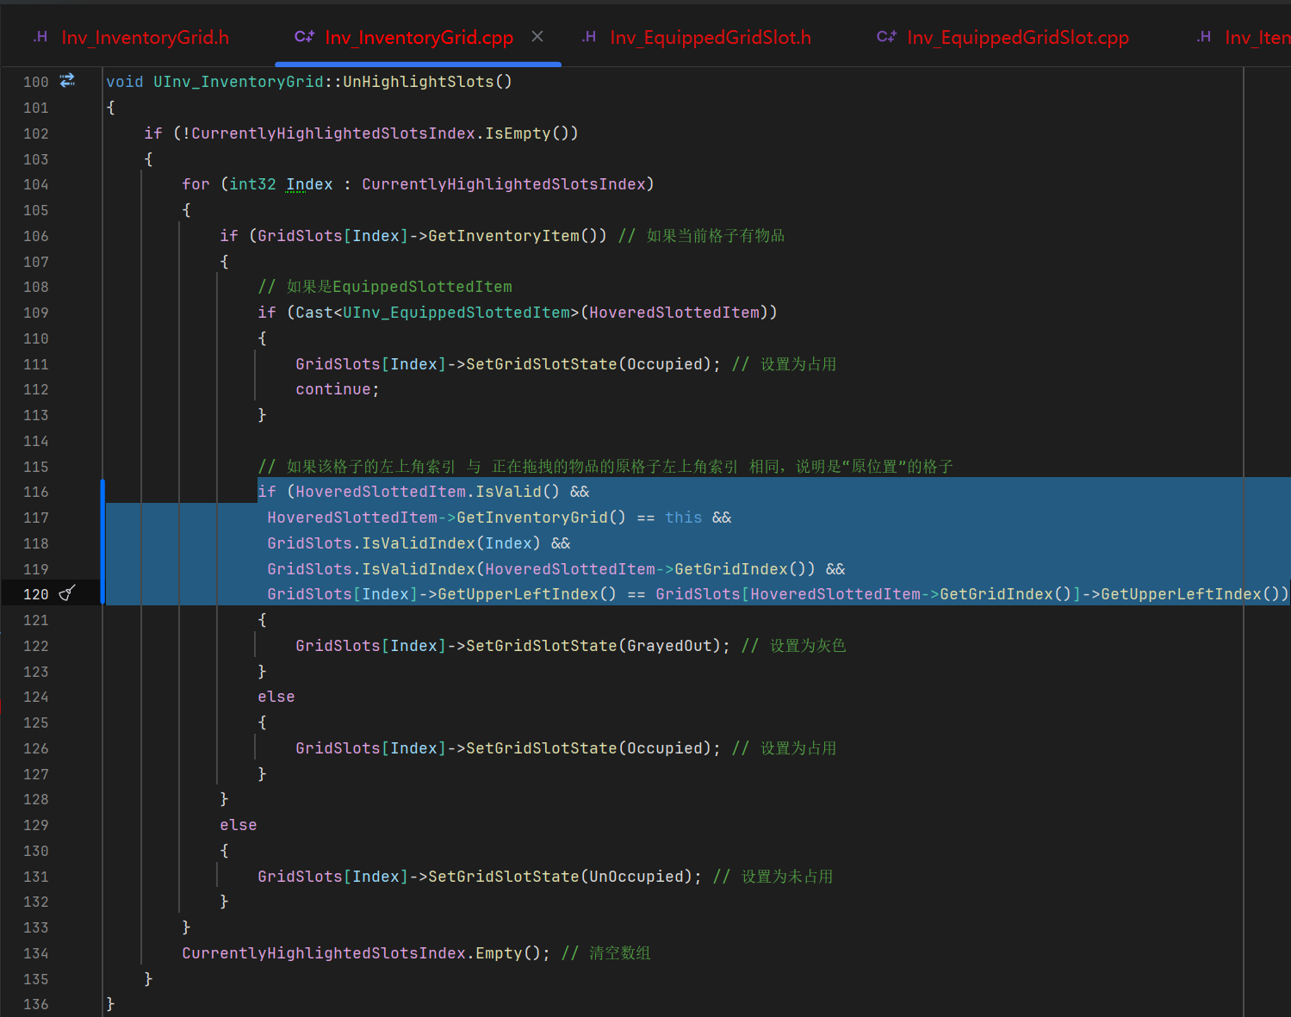The height and width of the screenshot is (1017, 1291).
Task: Click the 'this' keyword on line 117
Action: tap(684, 518)
